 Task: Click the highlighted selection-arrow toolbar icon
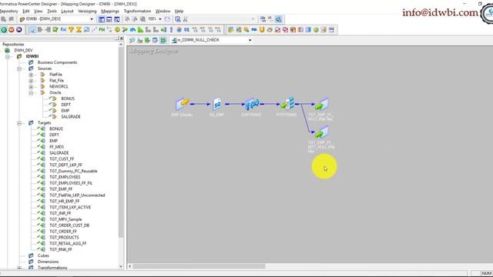coord(32,30)
